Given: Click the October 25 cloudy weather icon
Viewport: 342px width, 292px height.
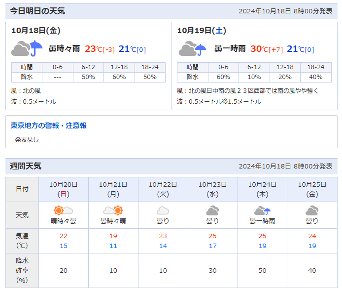Looking at the screenshot, I should pyautogui.click(x=312, y=210).
